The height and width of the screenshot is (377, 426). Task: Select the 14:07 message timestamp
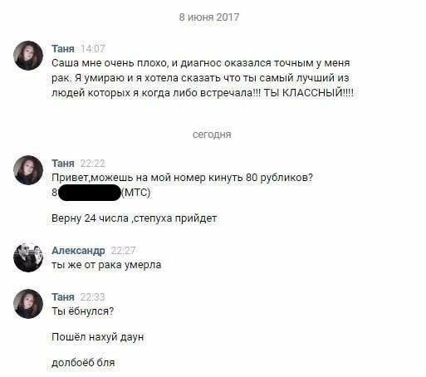tap(93, 49)
